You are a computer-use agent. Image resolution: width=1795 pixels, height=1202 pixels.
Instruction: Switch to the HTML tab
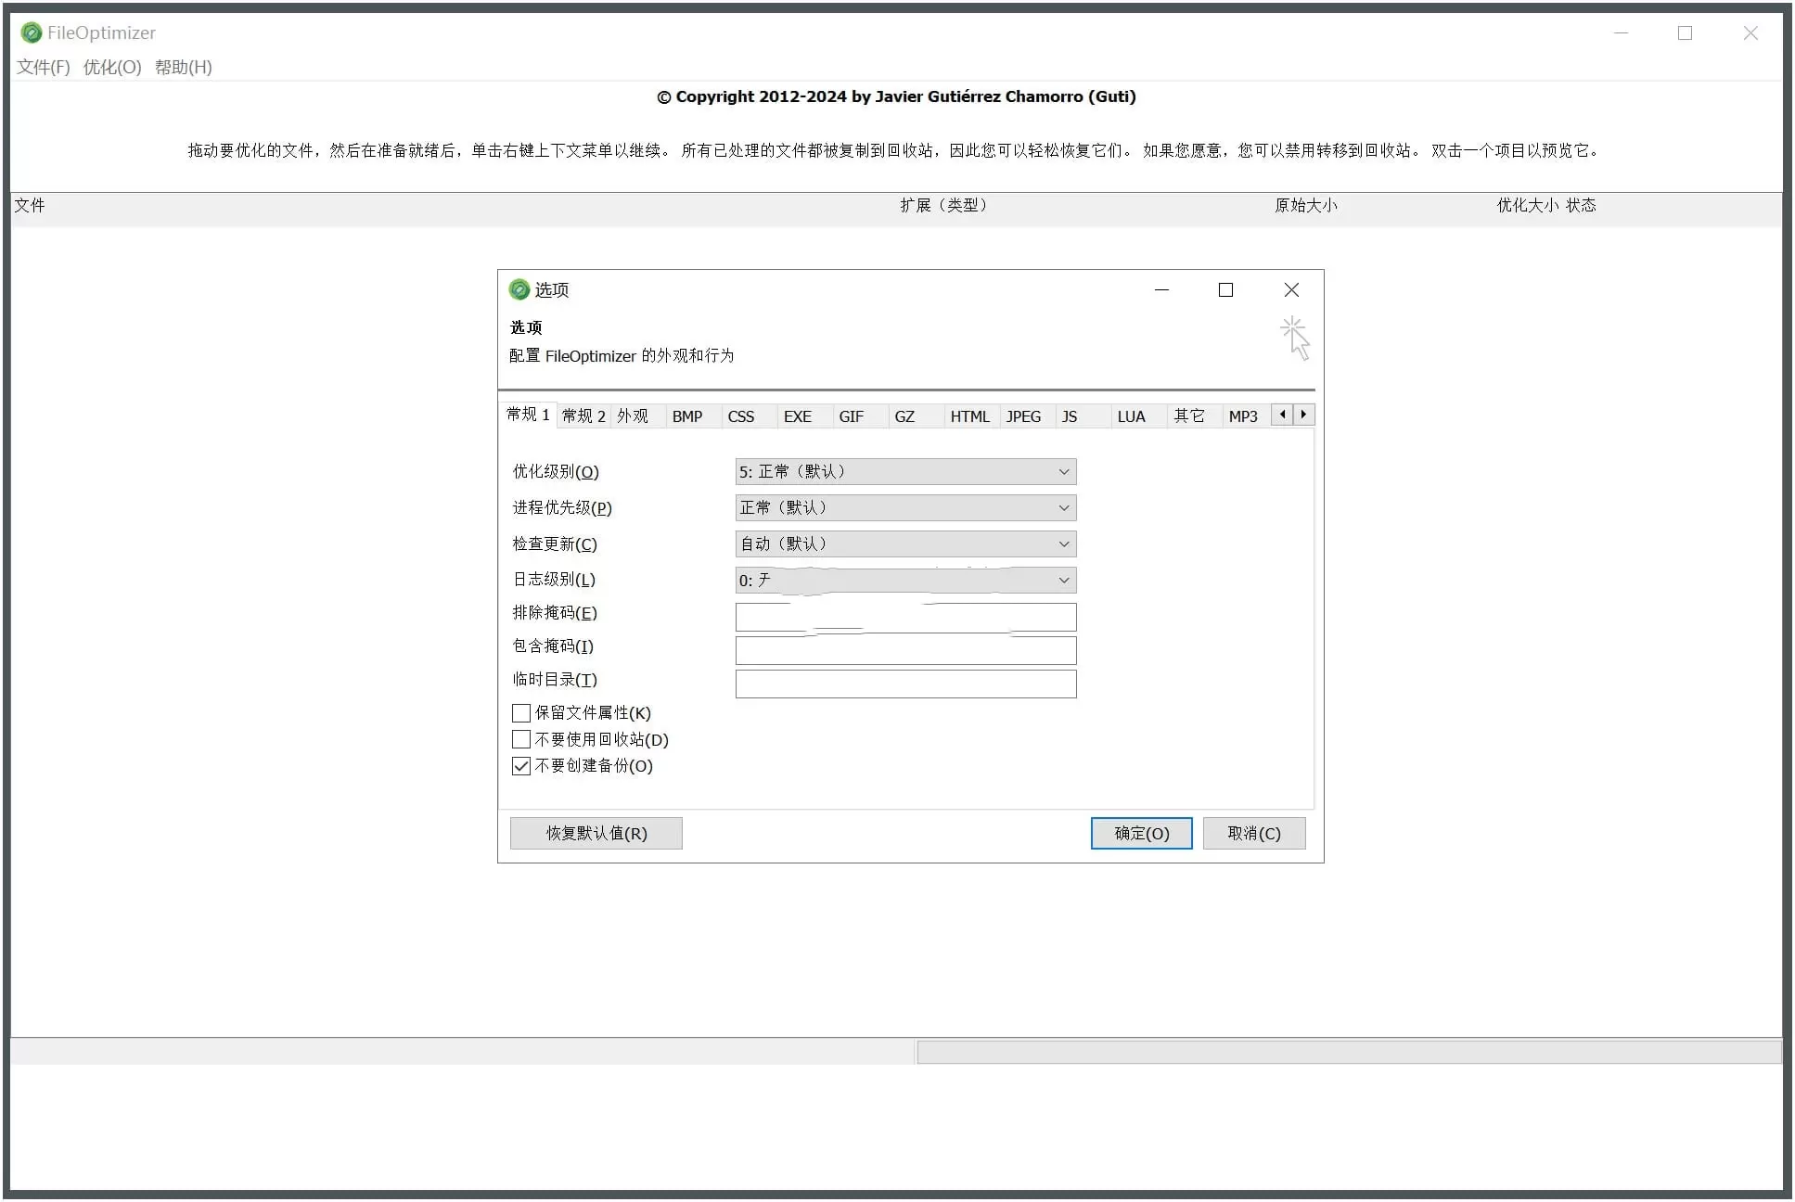pyautogui.click(x=970, y=416)
